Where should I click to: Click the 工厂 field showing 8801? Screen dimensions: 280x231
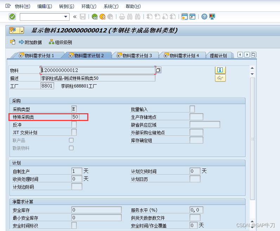47,86
